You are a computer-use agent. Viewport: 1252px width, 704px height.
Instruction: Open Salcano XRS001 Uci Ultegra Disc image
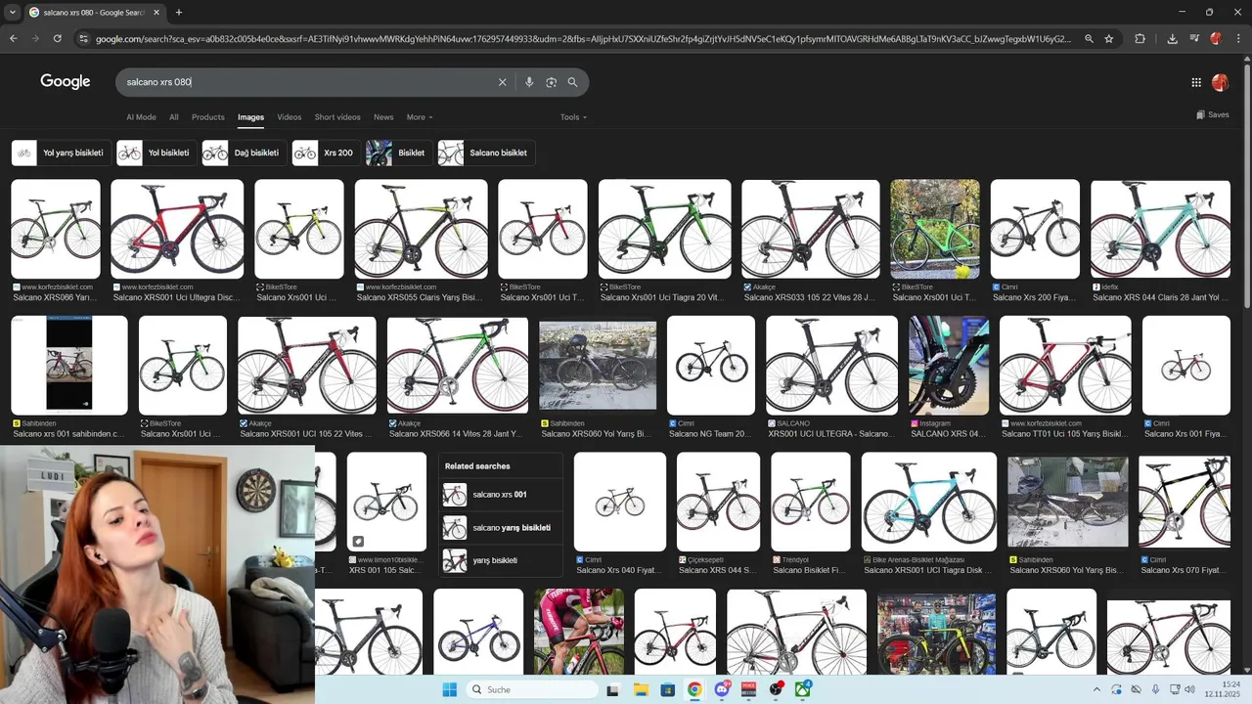tap(177, 229)
